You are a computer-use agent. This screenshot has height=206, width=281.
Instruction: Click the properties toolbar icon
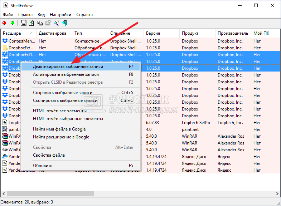(x=48, y=23)
